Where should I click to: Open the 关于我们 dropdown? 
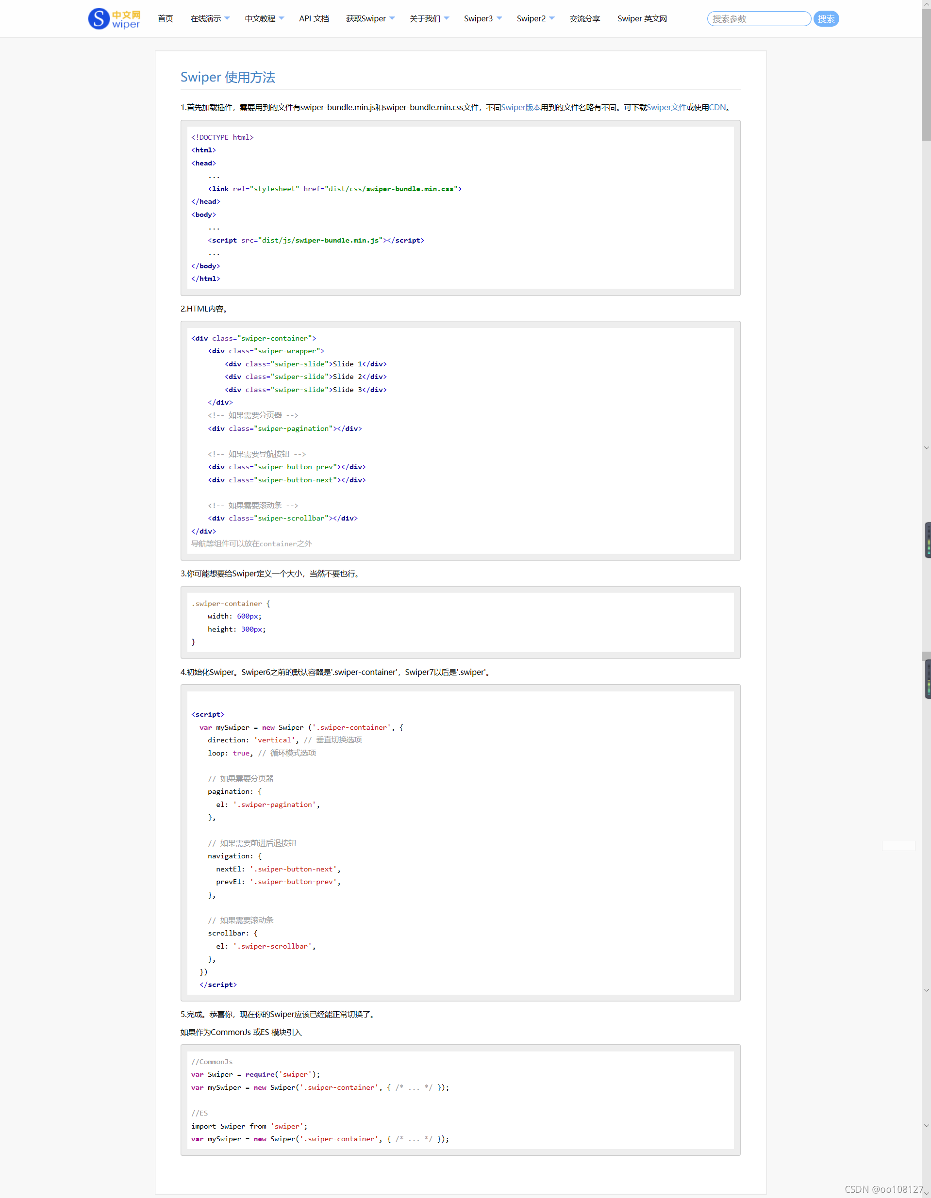click(429, 18)
